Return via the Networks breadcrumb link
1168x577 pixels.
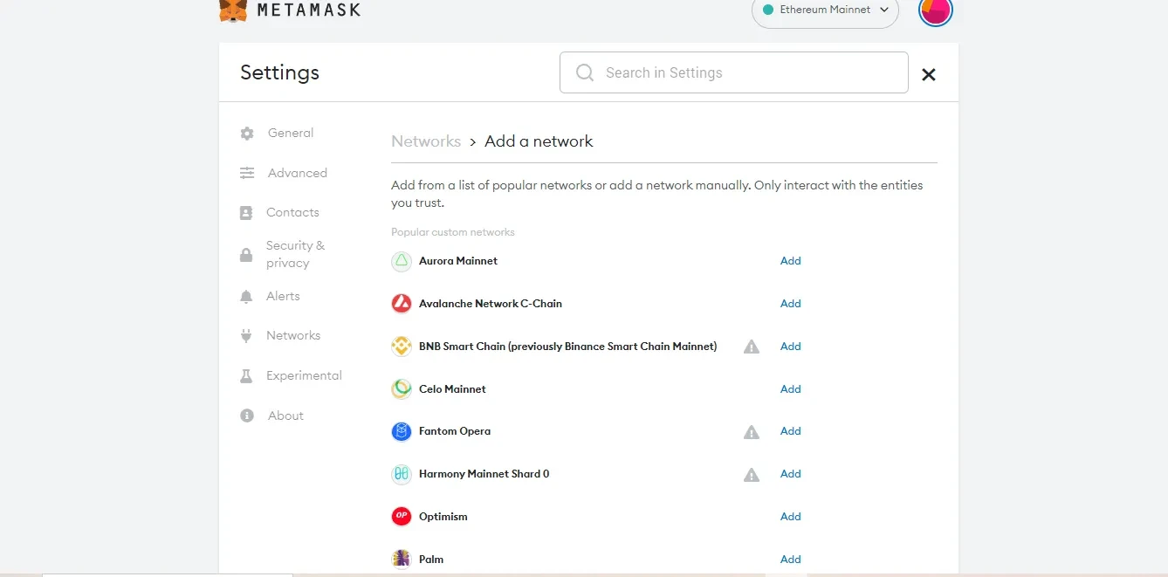426,141
